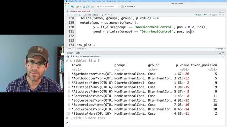The image size is (227, 127).
Task: Save script using editor toolbar disk icon
Action: click(x=80, y=15)
